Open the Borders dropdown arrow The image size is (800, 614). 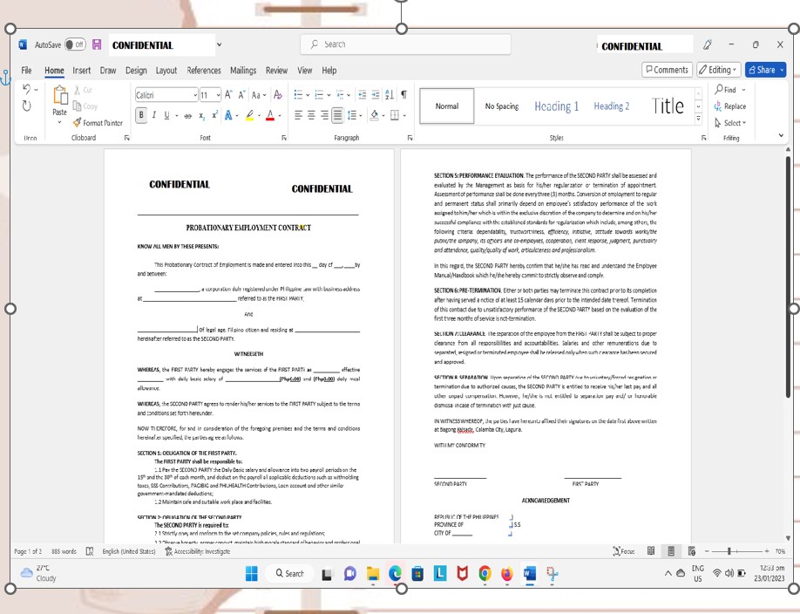[x=404, y=115]
